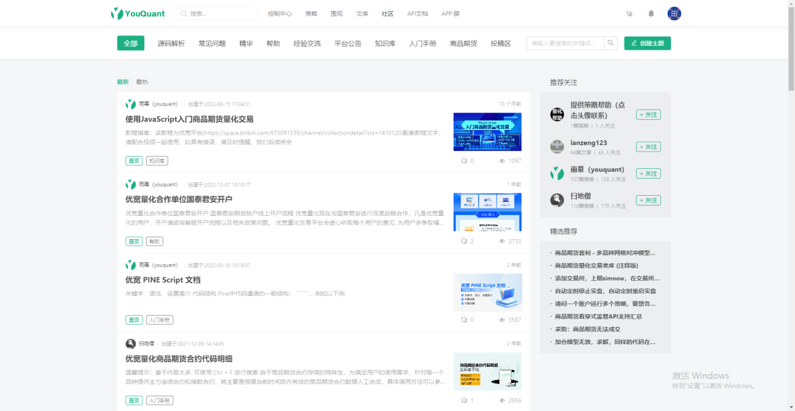Screen dimensions: 795x411
Task: Open the 投稿区 category
Action: click(x=501, y=43)
